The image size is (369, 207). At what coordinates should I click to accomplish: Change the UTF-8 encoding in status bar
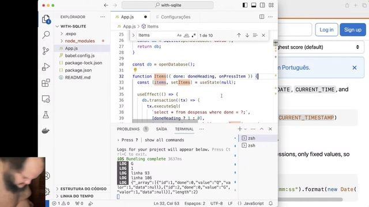(x=217, y=204)
